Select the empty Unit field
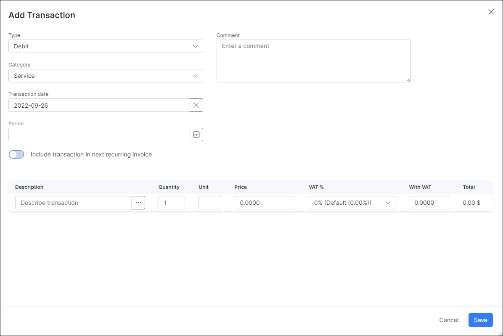This screenshot has width=503, height=336. 209,202
